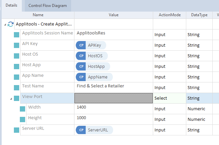Click the String DataType of Server URL
Screen dimensions: 219x145
tap(199, 130)
